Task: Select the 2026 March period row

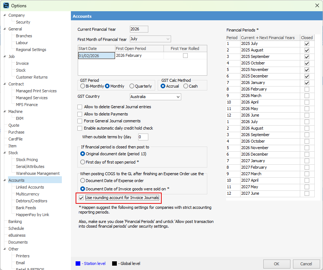Action: [x=270, y=96]
